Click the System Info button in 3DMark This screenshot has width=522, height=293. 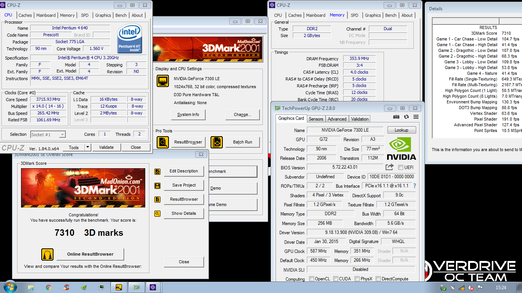pyautogui.click(x=188, y=114)
